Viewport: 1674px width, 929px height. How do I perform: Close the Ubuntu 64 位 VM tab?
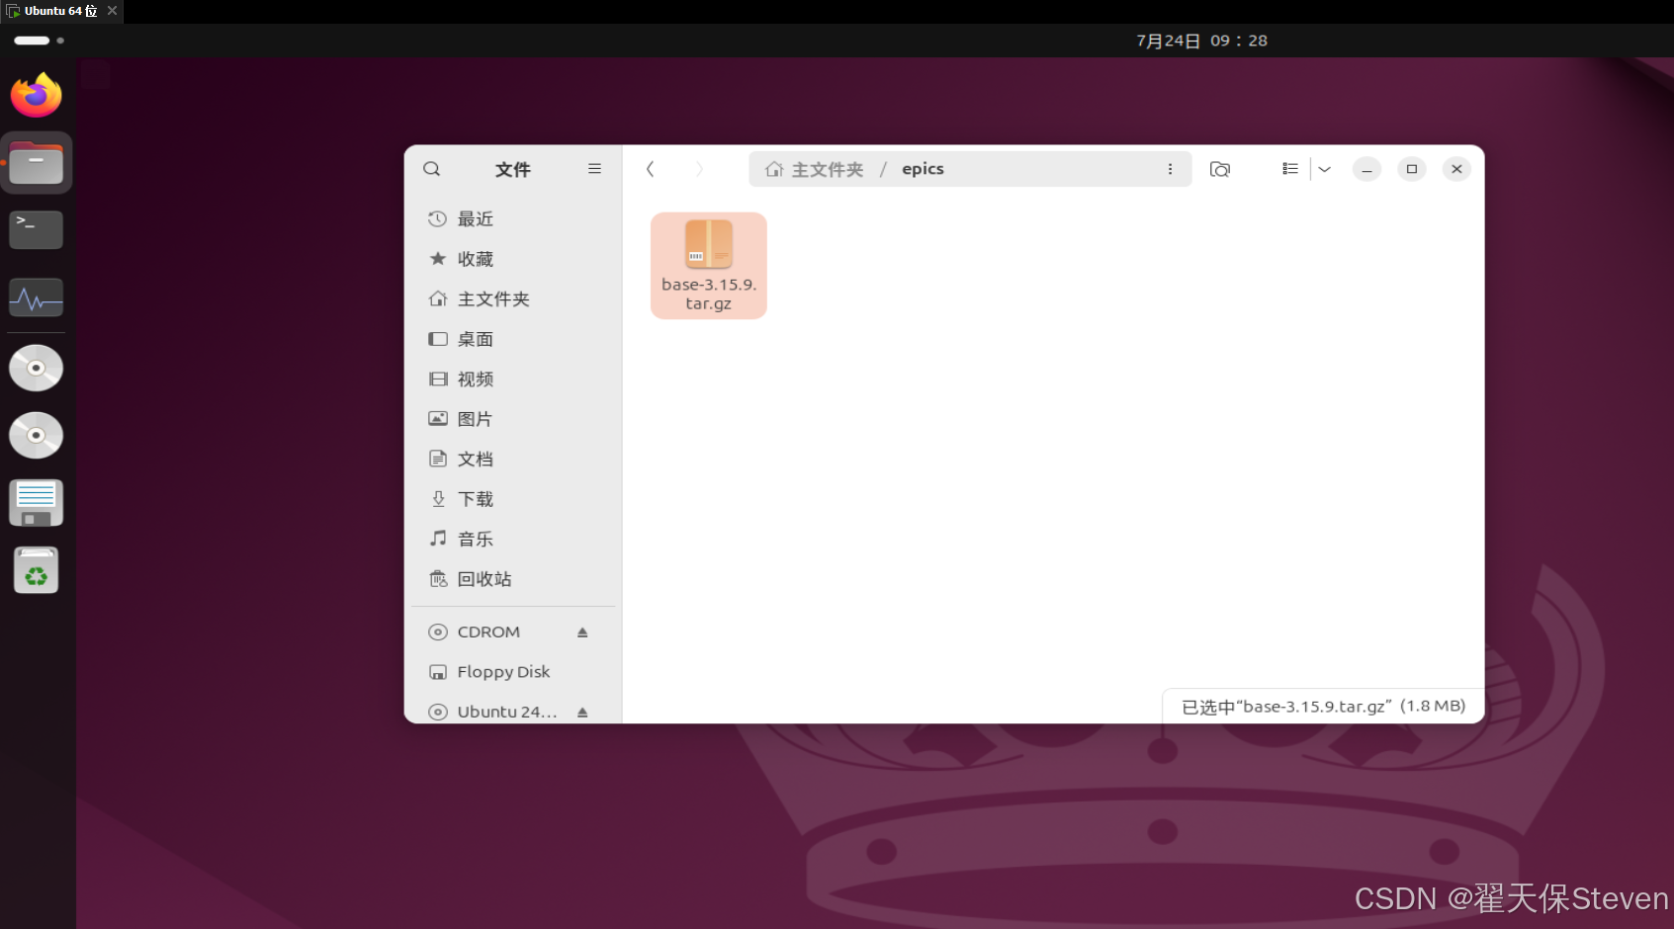tap(112, 11)
